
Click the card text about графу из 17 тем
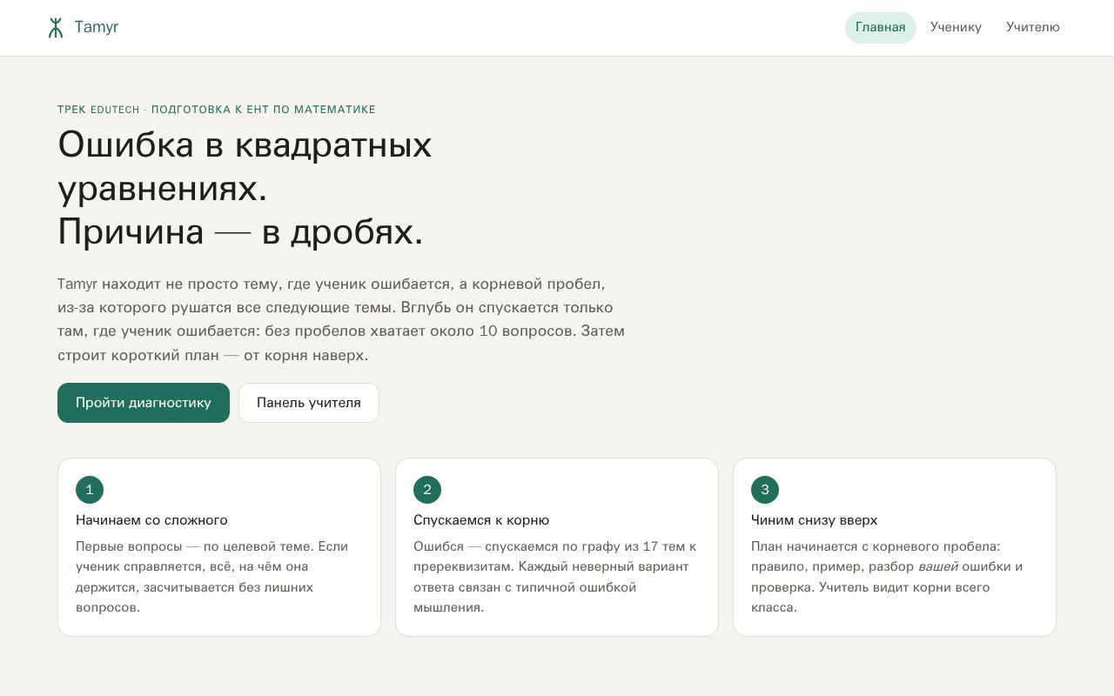coord(555,577)
